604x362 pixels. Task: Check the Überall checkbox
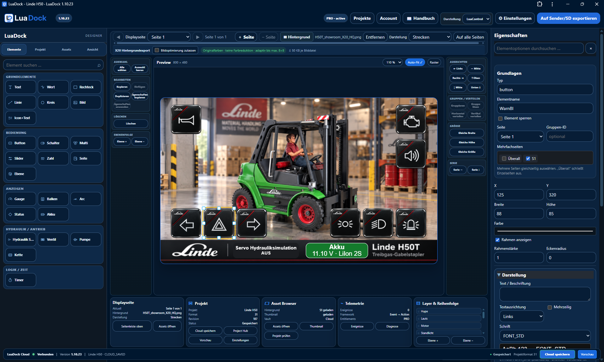click(x=504, y=159)
